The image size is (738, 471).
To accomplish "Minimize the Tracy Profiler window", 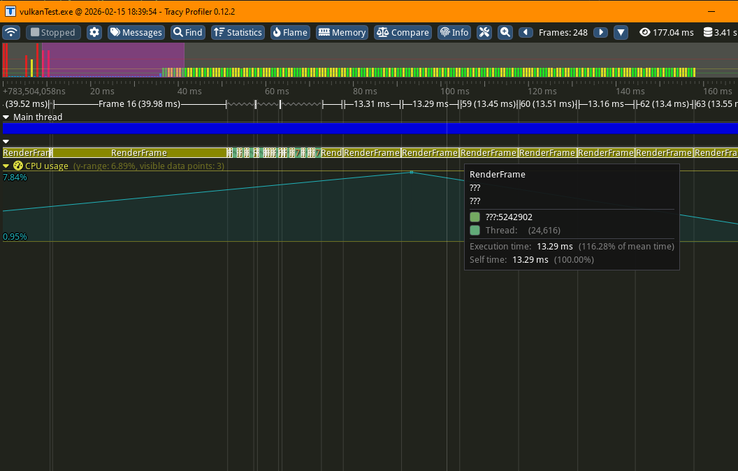I will click(711, 11).
